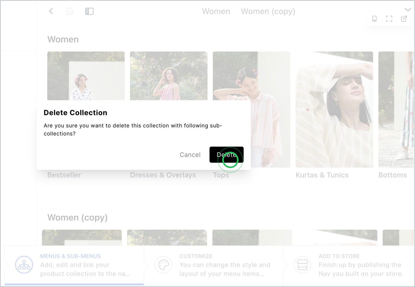Open preview in new window icon
The height and width of the screenshot is (287, 415).
click(404, 19)
